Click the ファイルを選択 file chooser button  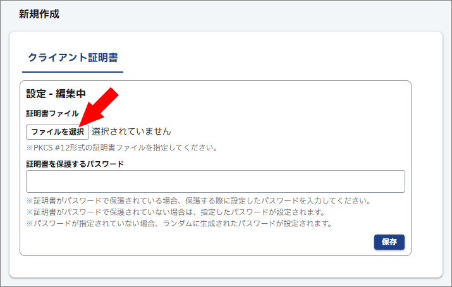pos(58,132)
